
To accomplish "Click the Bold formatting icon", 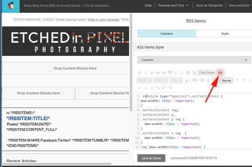I will (x=139, y=73).
